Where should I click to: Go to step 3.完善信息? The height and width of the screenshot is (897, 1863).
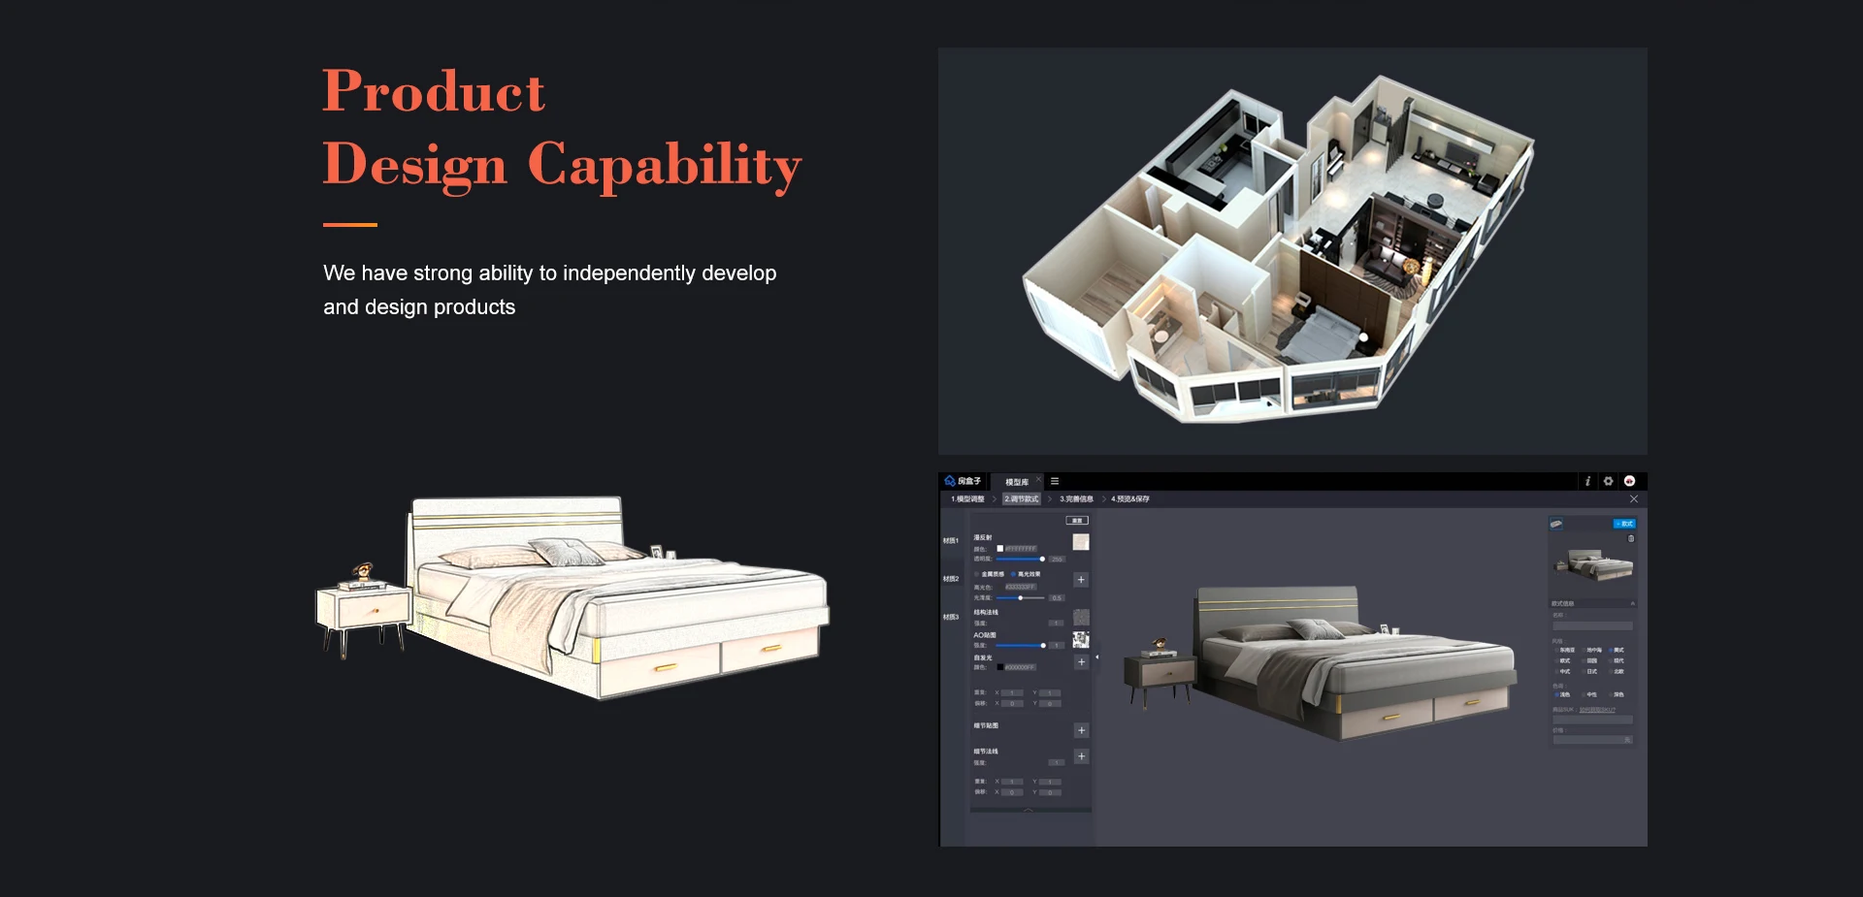pos(1076,499)
